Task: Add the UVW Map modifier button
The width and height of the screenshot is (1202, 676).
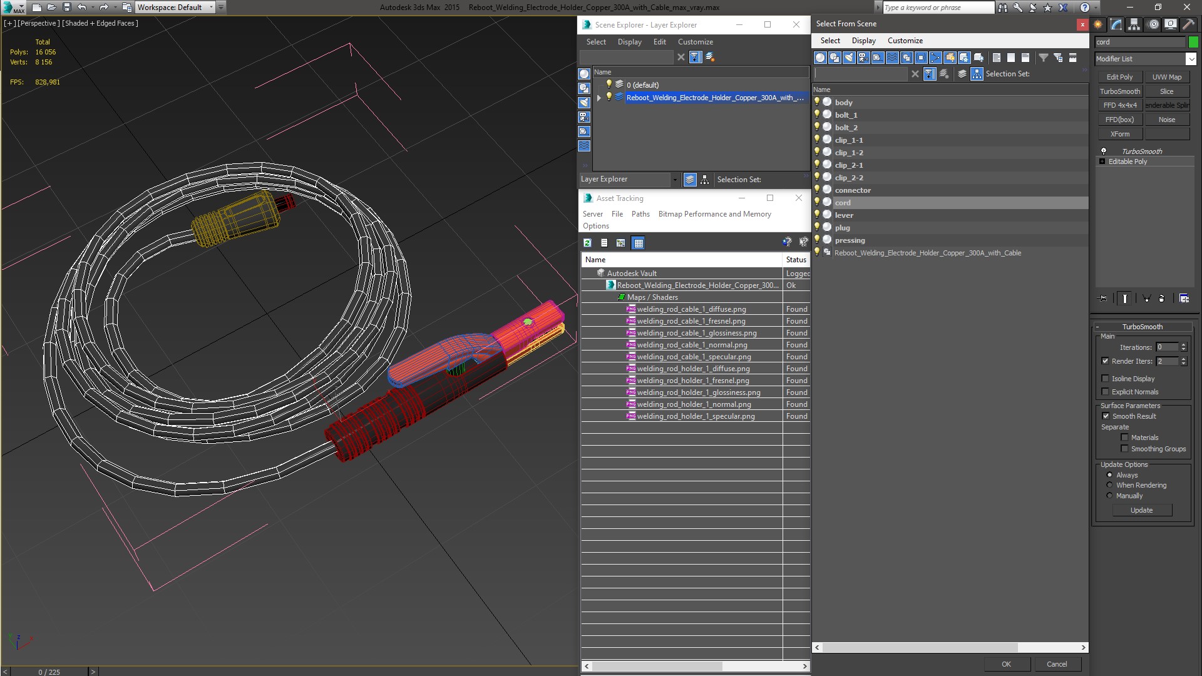Action: point(1167,77)
